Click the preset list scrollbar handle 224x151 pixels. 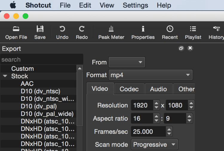80,99
